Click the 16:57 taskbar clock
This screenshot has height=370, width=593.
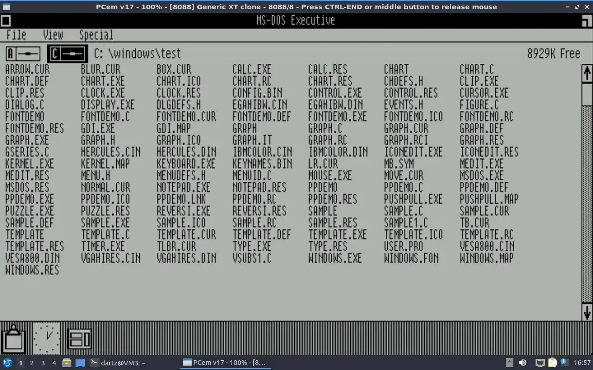[x=582, y=363]
